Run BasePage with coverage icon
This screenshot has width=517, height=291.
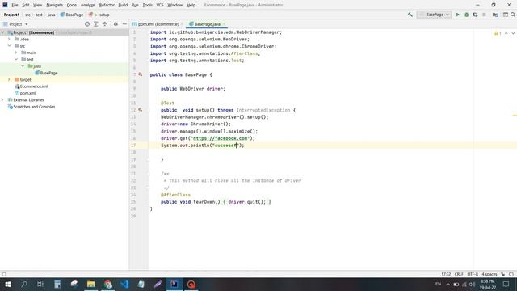[475, 15]
